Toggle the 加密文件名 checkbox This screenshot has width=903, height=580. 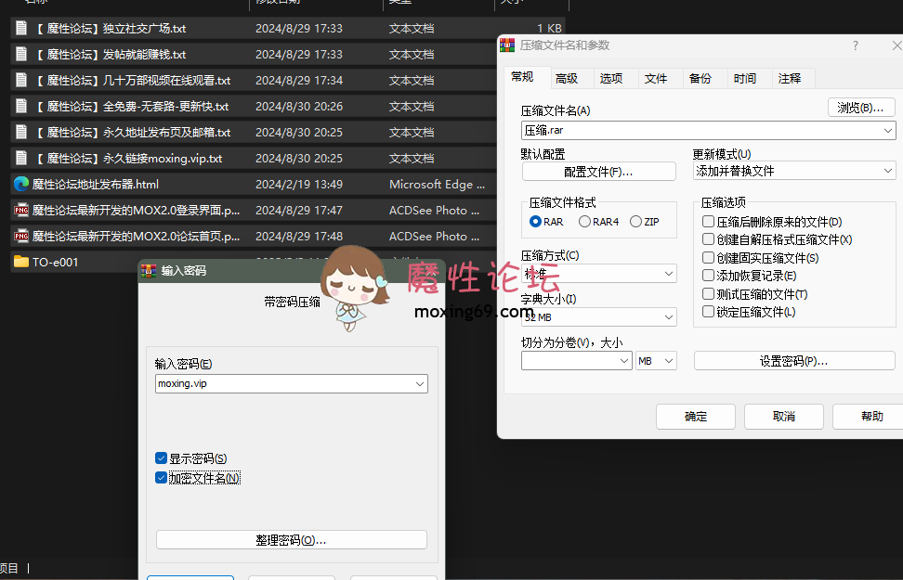[162, 478]
